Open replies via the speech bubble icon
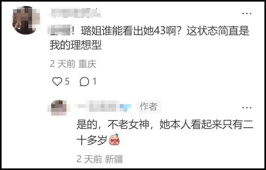Screen dimensions: 266x170 [84, 82]
